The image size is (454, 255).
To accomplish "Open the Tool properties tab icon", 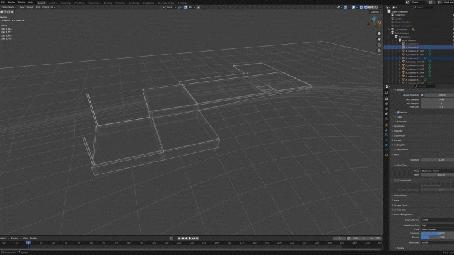I will (387, 93).
